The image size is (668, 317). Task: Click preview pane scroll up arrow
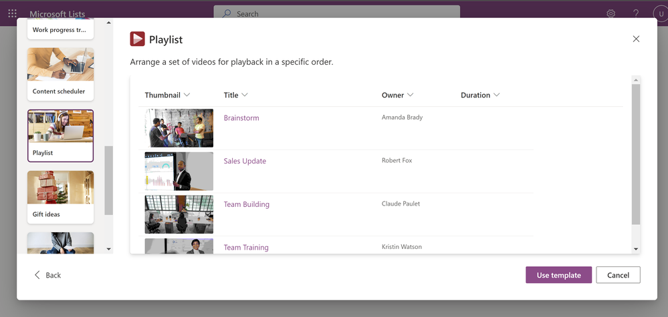click(x=636, y=80)
